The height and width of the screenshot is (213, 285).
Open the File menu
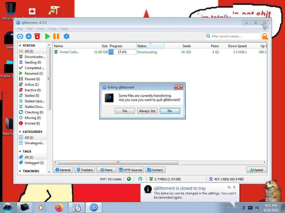pyautogui.click(x=20, y=29)
